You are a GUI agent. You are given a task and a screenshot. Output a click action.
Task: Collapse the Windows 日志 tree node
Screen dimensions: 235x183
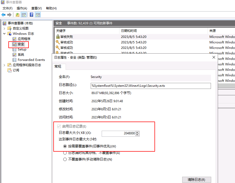coord(4,34)
